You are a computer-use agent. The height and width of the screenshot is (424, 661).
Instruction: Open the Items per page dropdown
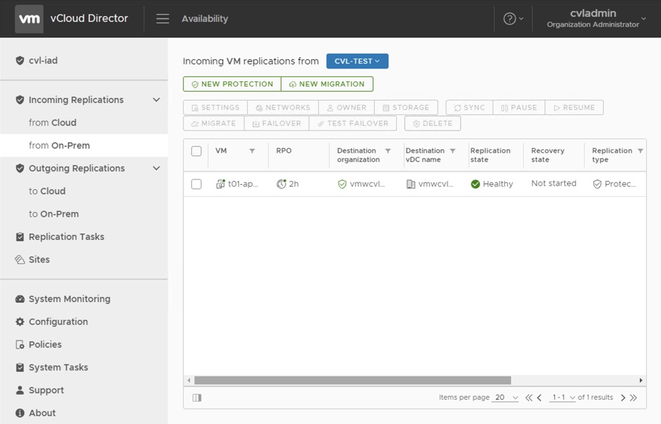pos(506,398)
